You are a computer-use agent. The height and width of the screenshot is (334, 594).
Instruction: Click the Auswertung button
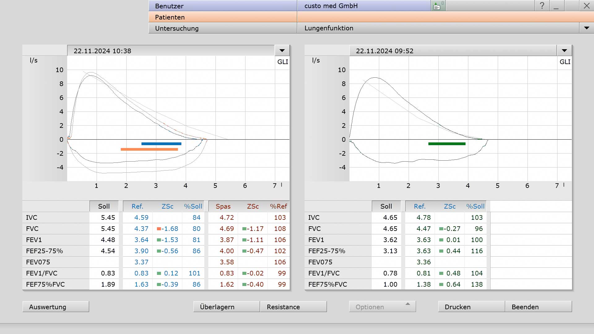56,306
